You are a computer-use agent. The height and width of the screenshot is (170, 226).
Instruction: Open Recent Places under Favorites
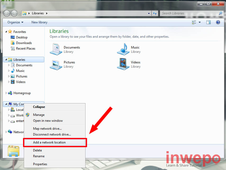click(x=25, y=49)
